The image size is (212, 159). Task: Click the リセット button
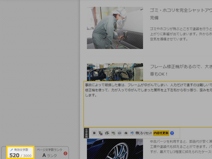coord(148,133)
